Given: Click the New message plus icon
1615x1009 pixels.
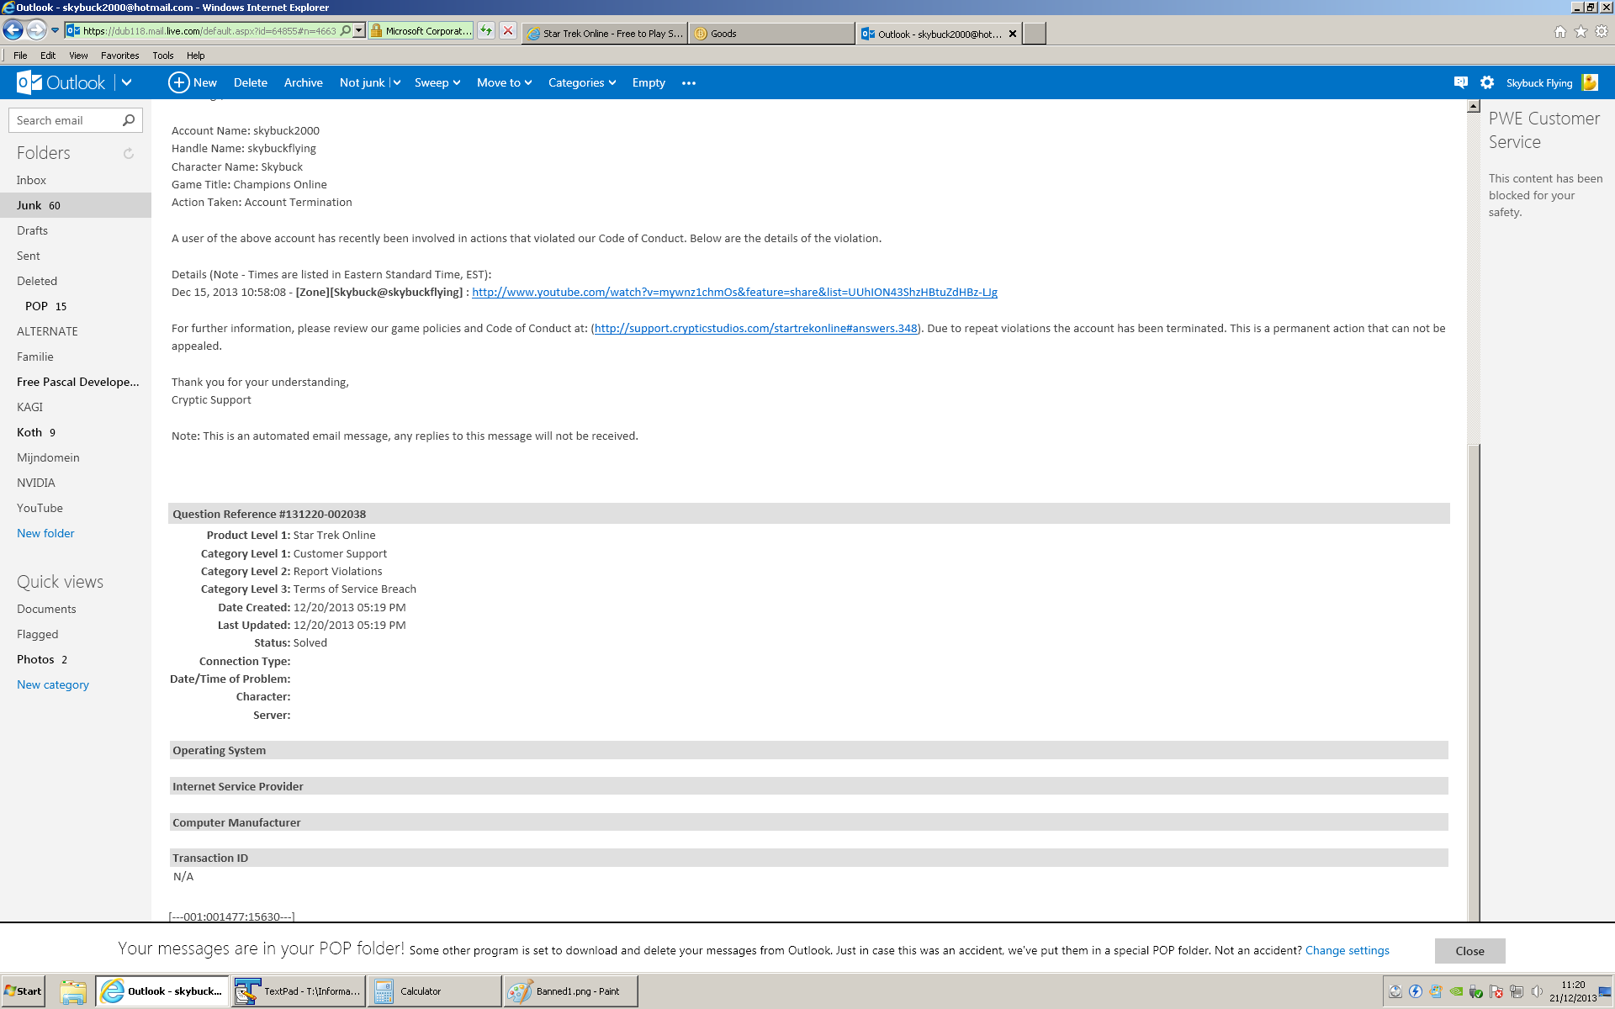Looking at the screenshot, I should coord(178,82).
